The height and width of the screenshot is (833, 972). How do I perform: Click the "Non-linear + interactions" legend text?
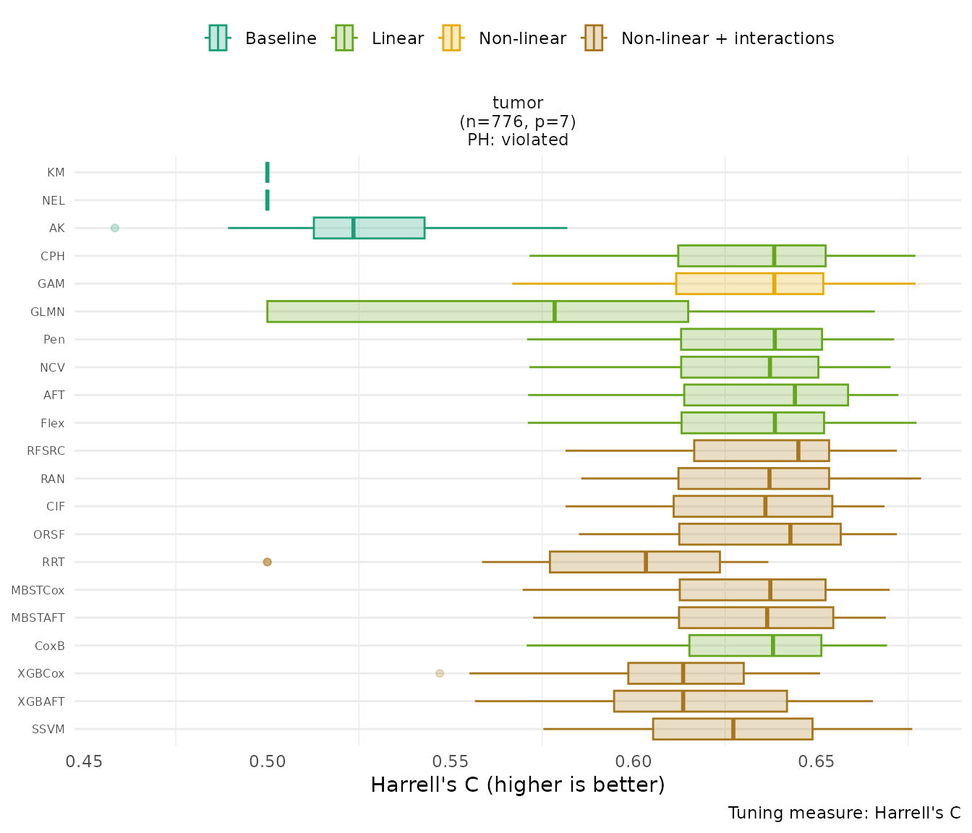[x=727, y=39]
